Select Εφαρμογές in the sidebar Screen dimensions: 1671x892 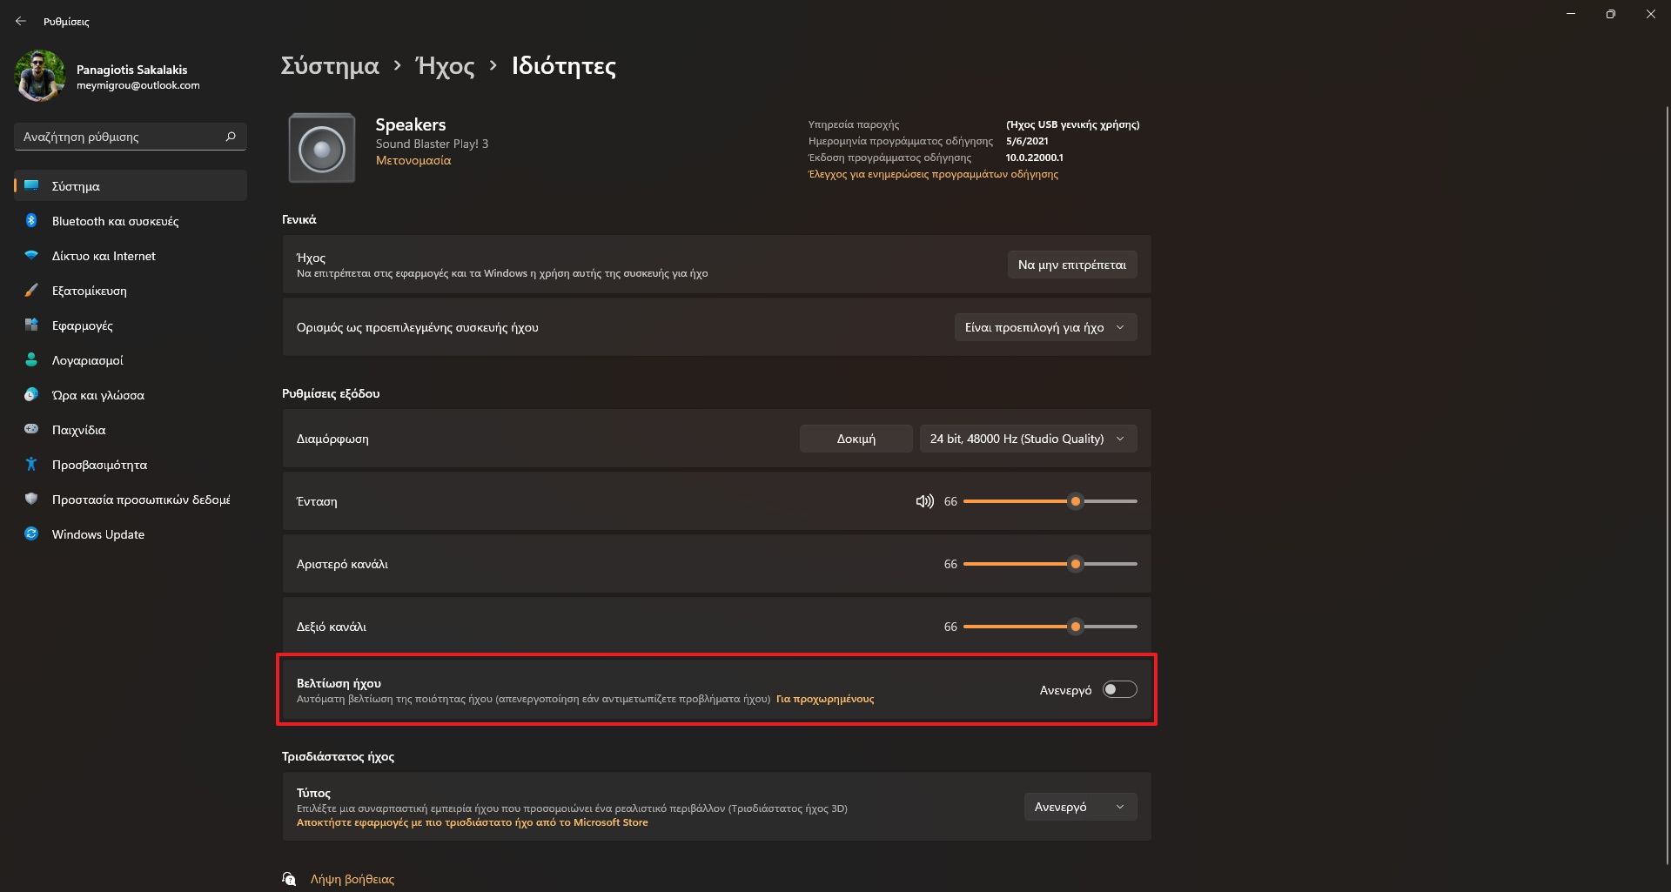coord(83,325)
